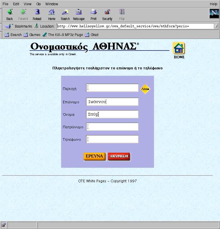Open the Bookmarks dropdown
This screenshot has height=229, width=220.
point(19,26)
